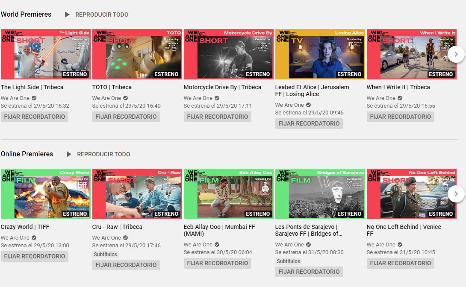
Task: Open The Light Side thumbnail
Action: pos(45,54)
